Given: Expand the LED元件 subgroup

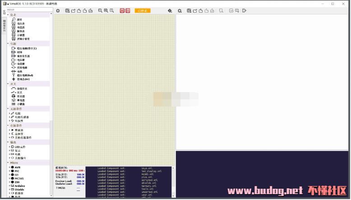Looking at the screenshot, I should (9, 147).
